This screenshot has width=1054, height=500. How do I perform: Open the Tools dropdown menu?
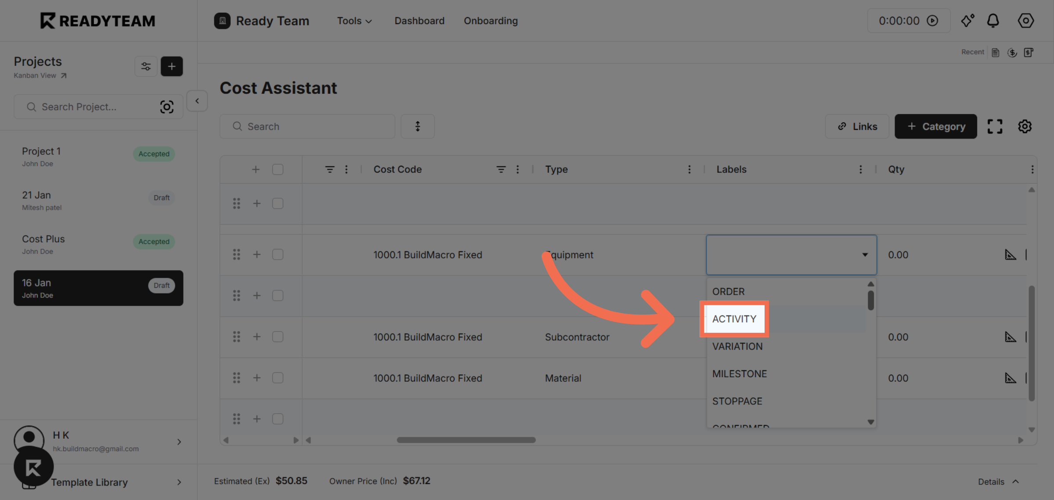[x=354, y=21]
